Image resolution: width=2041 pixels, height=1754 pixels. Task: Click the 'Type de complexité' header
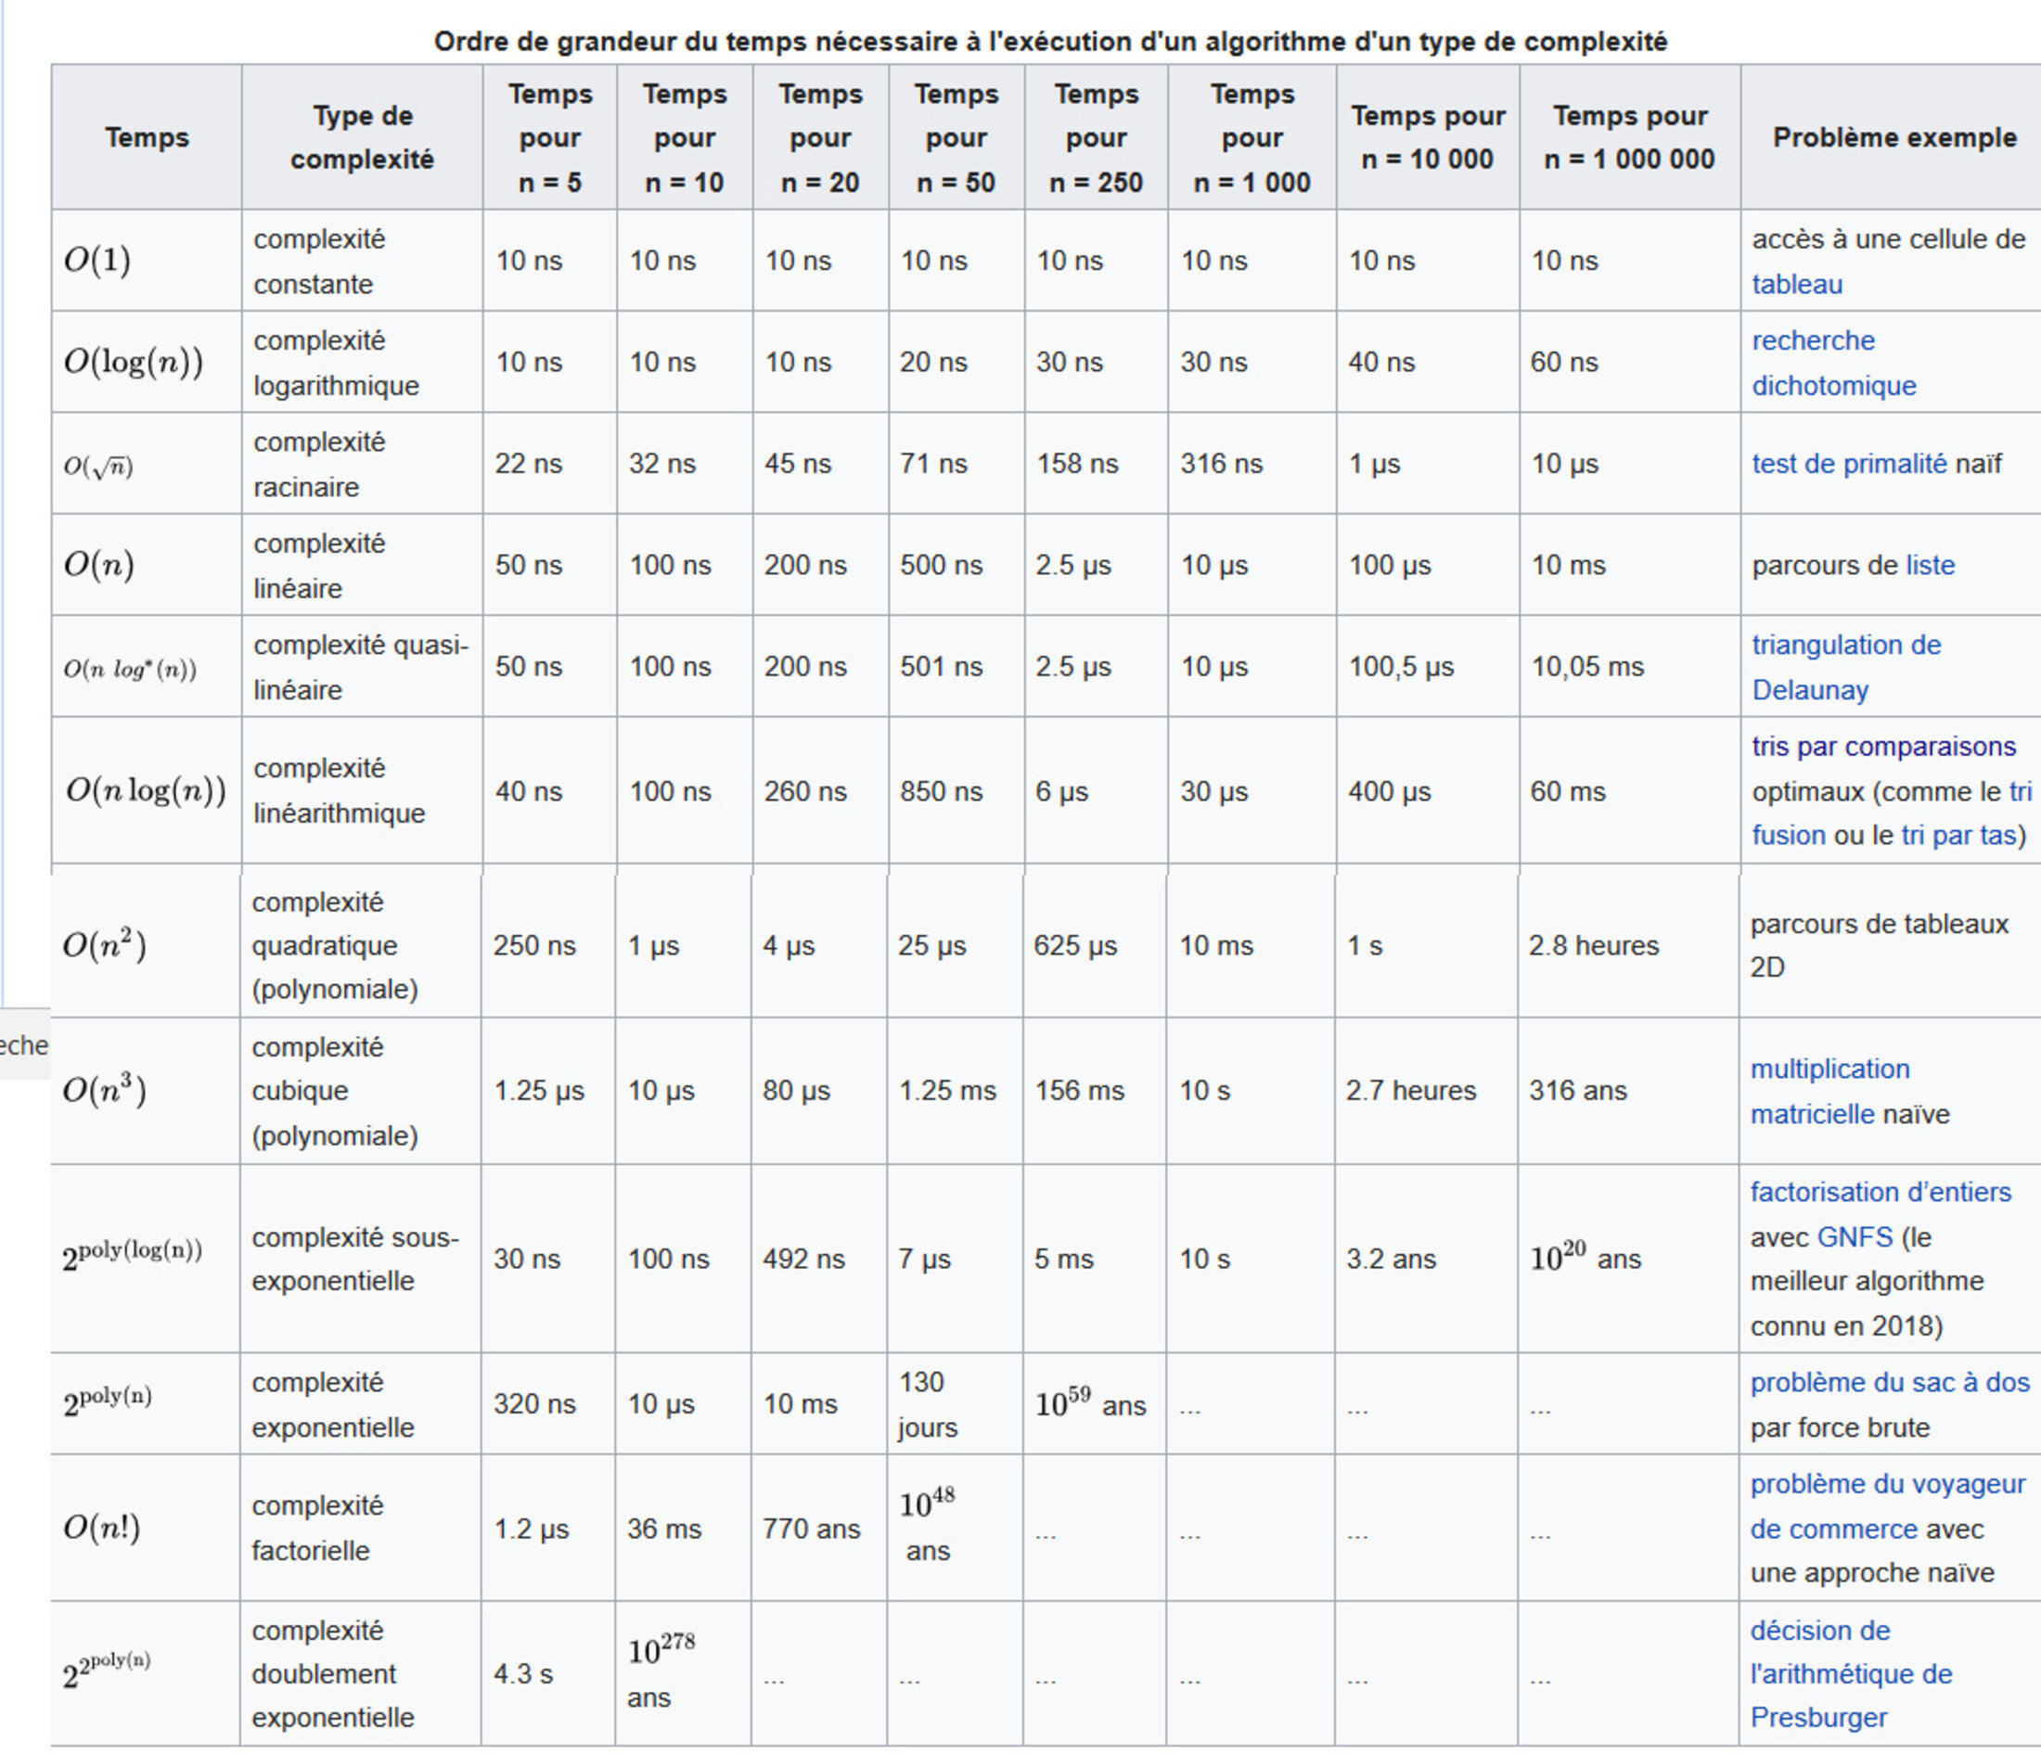[x=362, y=137]
